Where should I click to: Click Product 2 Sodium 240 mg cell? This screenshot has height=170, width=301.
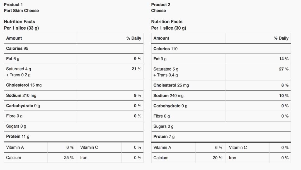click(x=188, y=95)
